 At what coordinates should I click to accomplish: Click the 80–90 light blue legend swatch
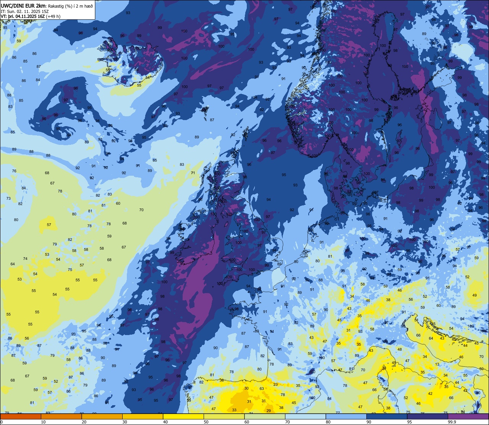pos(346,417)
